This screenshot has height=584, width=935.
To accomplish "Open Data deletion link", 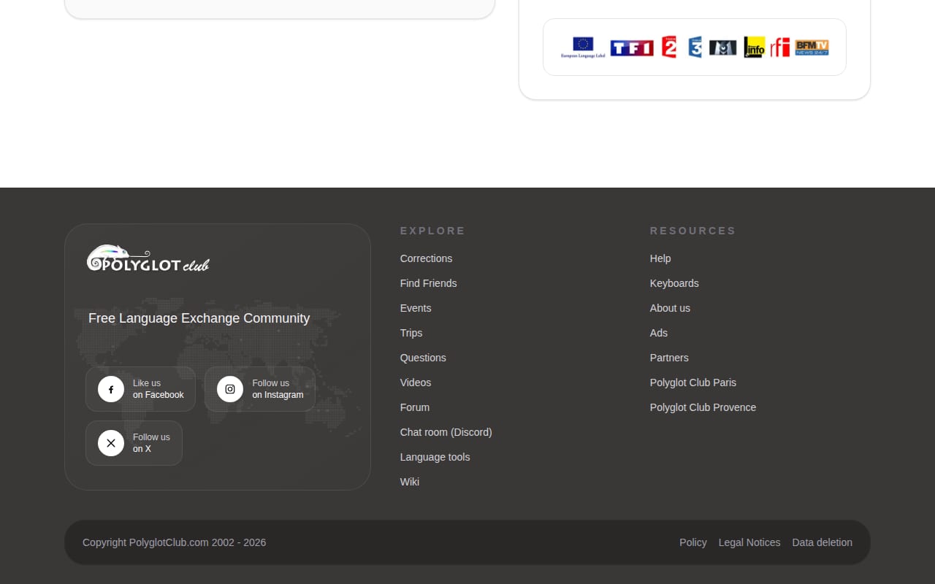I will click(822, 542).
